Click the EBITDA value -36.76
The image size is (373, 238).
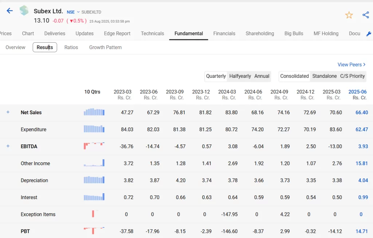click(126, 146)
